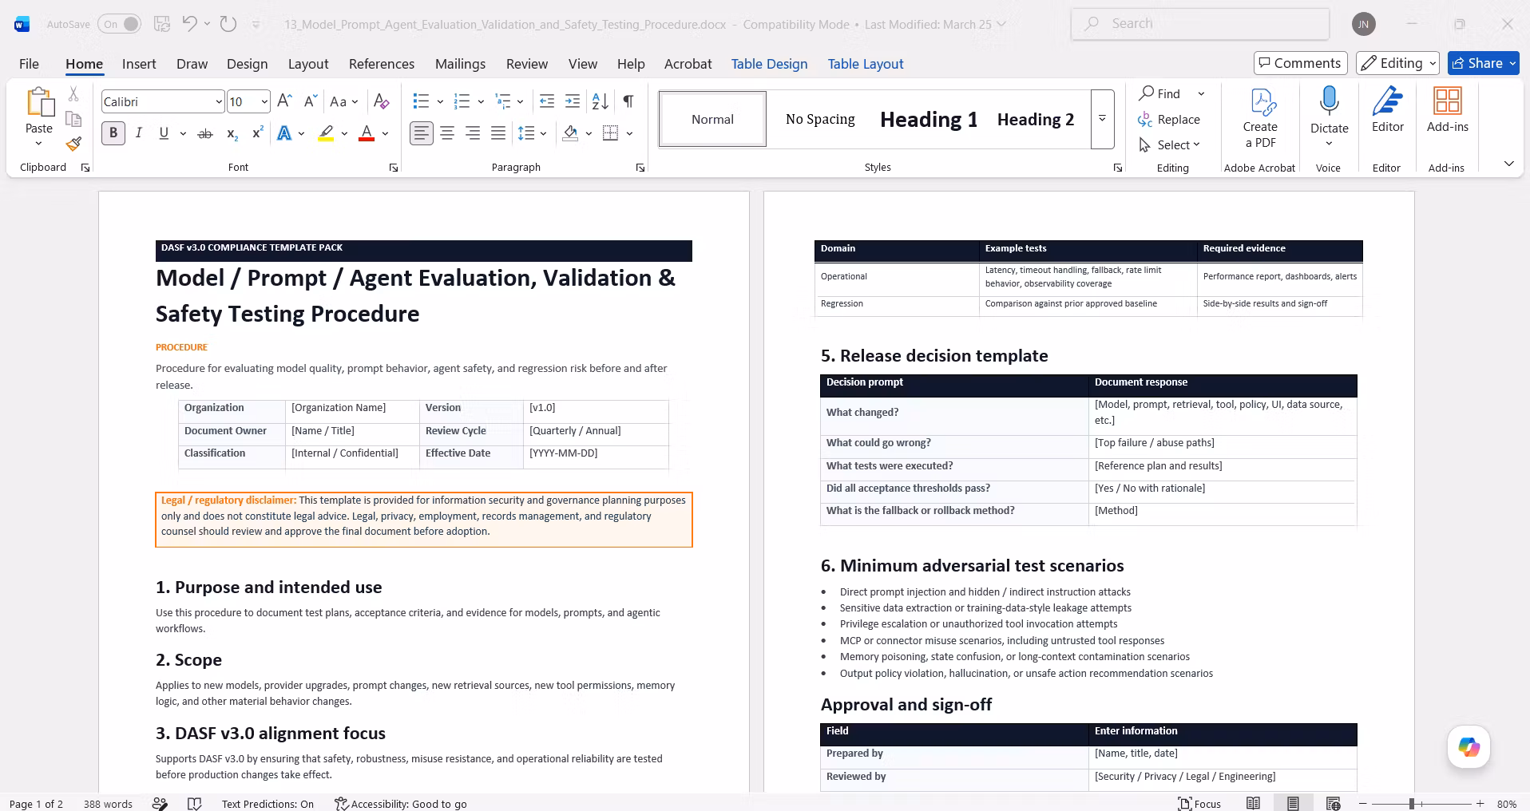Image resolution: width=1530 pixels, height=811 pixels.
Task: Save the document with the save icon
Action: [x=162, y=24]
